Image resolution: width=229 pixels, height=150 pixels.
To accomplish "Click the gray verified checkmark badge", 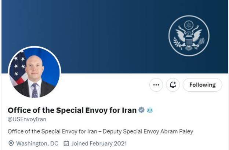I will tap(141, 110).
